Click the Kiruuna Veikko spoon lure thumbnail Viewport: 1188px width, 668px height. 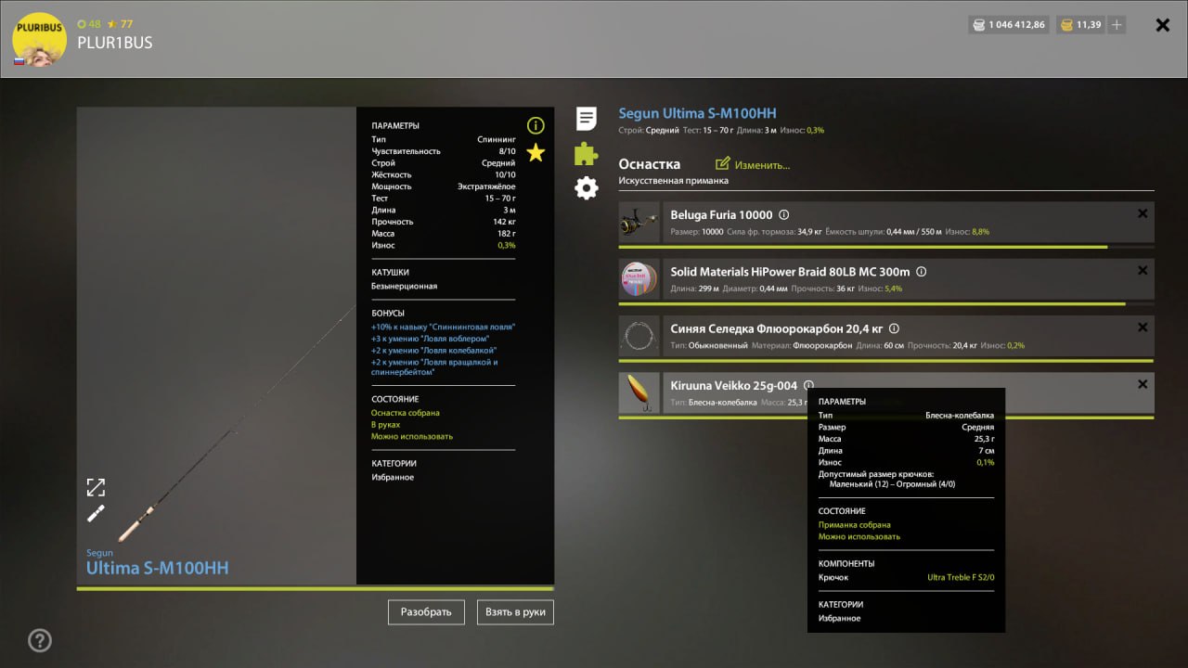pos(639,393)
